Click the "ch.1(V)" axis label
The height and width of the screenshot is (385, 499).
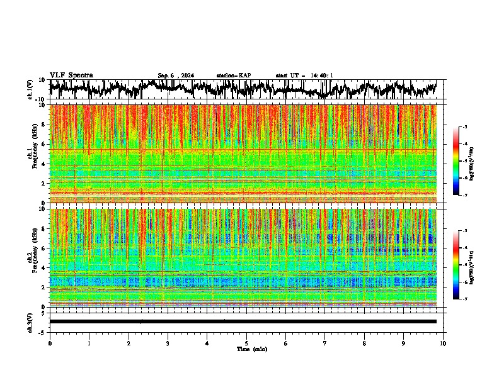30,89
